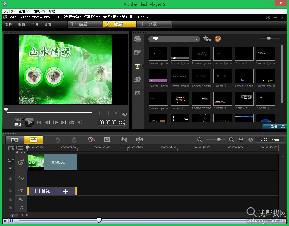
Task: Toggle repeat playback in preview
Action: pyautogui.click(x=72, y=122)
